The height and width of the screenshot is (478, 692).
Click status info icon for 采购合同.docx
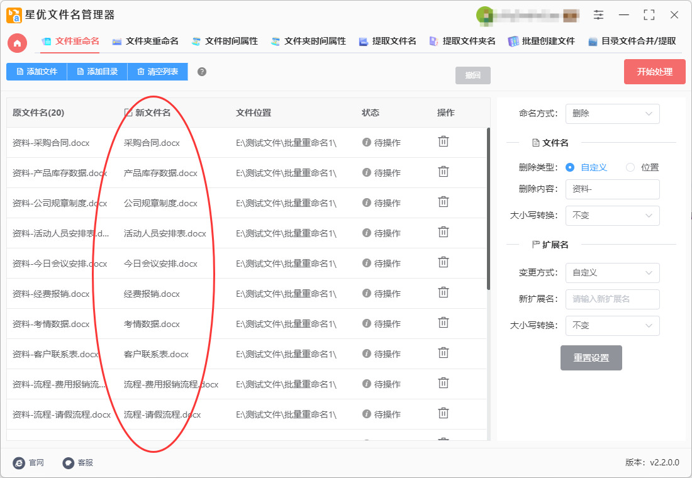click(366, 142)
